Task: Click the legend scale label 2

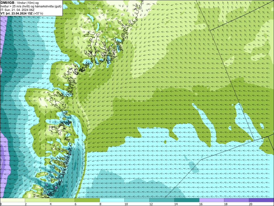Action: click(x=26, y=204)
